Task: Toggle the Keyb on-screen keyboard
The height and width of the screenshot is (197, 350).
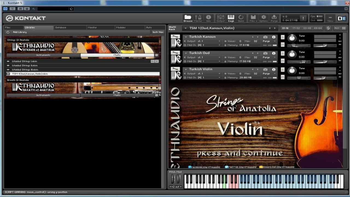Action: (x=231, y=18)
